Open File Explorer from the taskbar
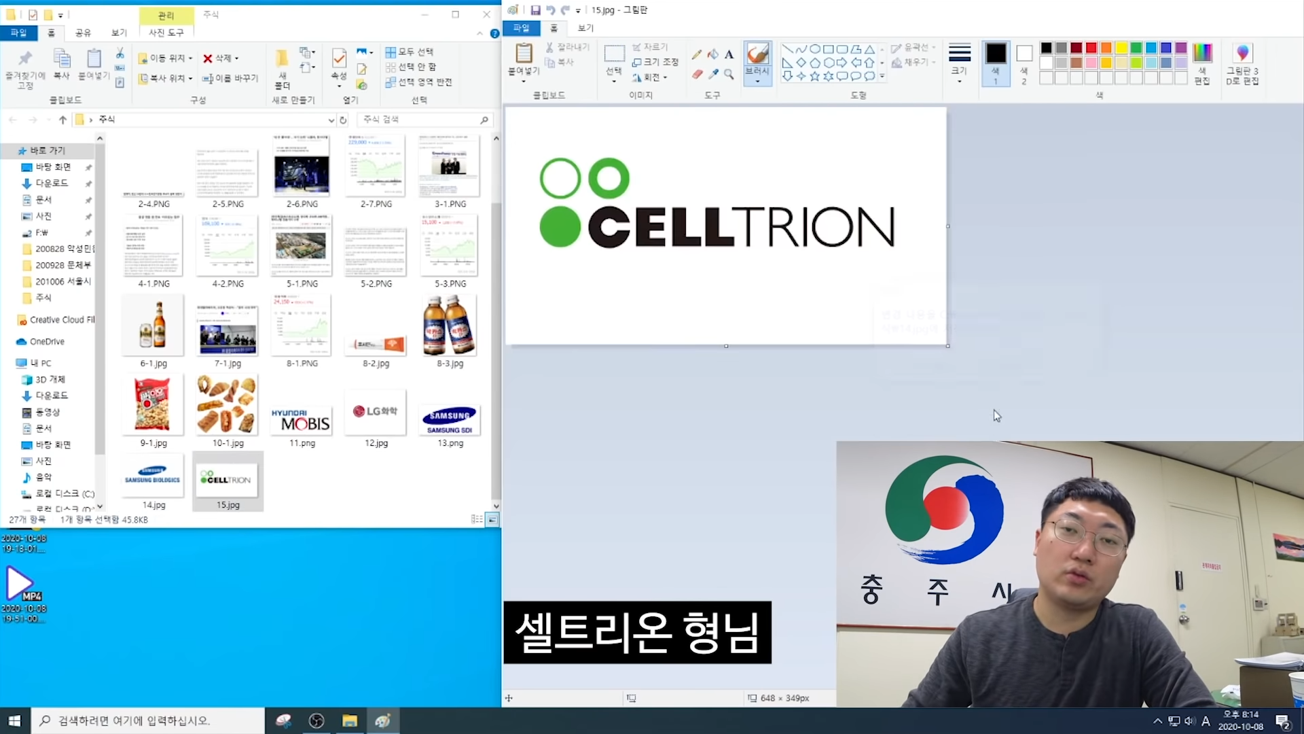 [350, 721]
